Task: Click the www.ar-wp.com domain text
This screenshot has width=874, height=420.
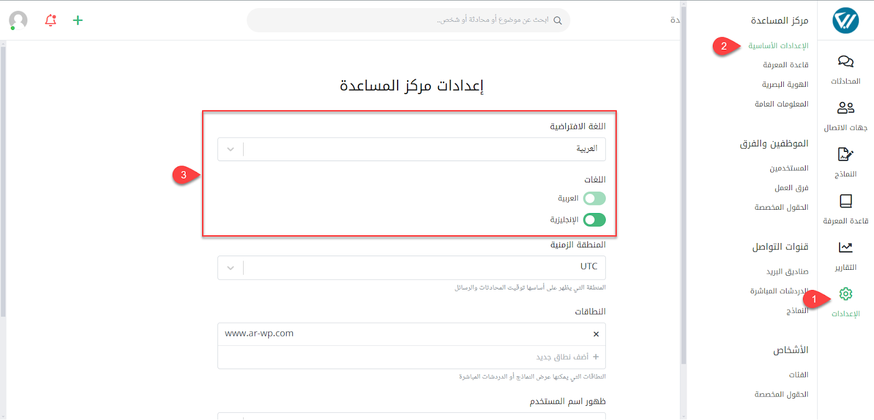Action: [259, 334]
